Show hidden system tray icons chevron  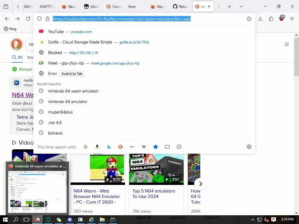[253, 220]
